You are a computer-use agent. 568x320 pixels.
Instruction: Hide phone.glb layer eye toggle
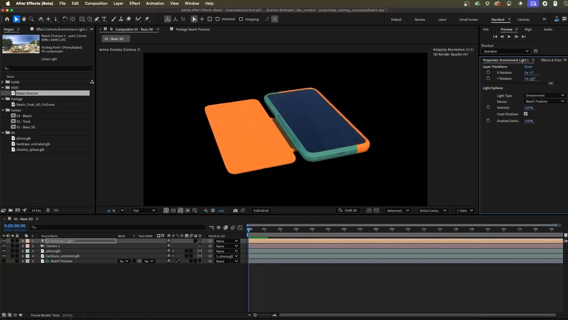click(x=4, y=251)
